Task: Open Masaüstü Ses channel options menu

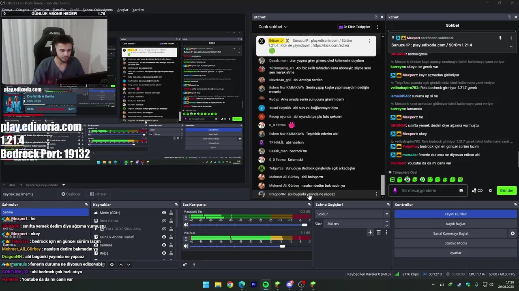Action: (x=186, y=217)
